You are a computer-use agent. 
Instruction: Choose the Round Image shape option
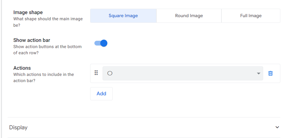(x=189, y=16)
